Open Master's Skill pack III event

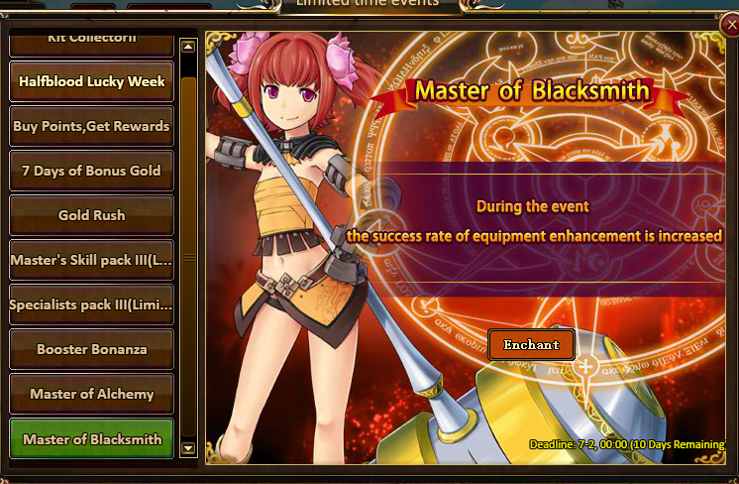[x=91, y=261]
